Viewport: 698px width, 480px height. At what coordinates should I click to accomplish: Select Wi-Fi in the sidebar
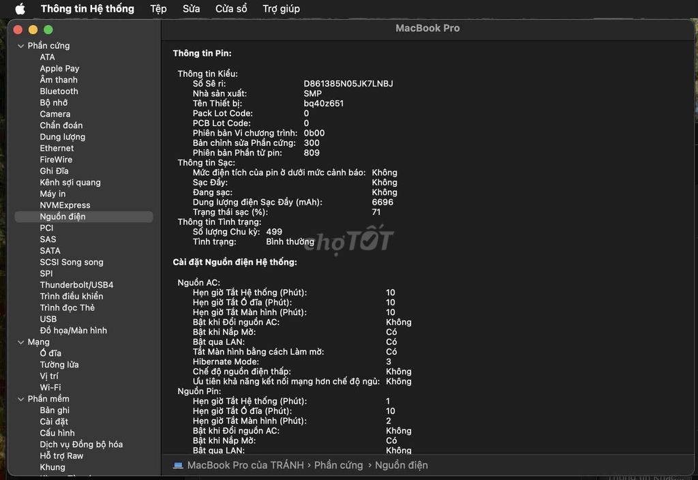(x=50, y=387)
